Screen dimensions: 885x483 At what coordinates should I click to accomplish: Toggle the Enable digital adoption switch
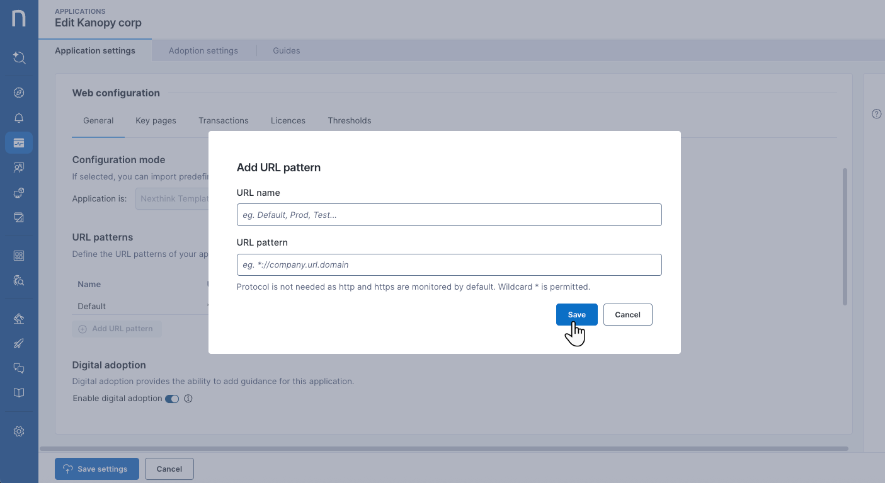point(172,399)
